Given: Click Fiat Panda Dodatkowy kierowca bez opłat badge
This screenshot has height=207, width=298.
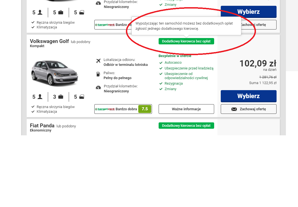Looking at the screenshot, I should [186, 126].
